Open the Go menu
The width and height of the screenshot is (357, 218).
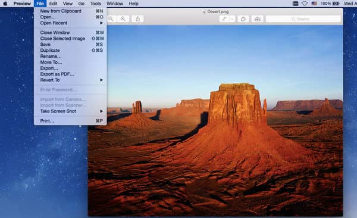pyautogui.click(x=82, y=4)
